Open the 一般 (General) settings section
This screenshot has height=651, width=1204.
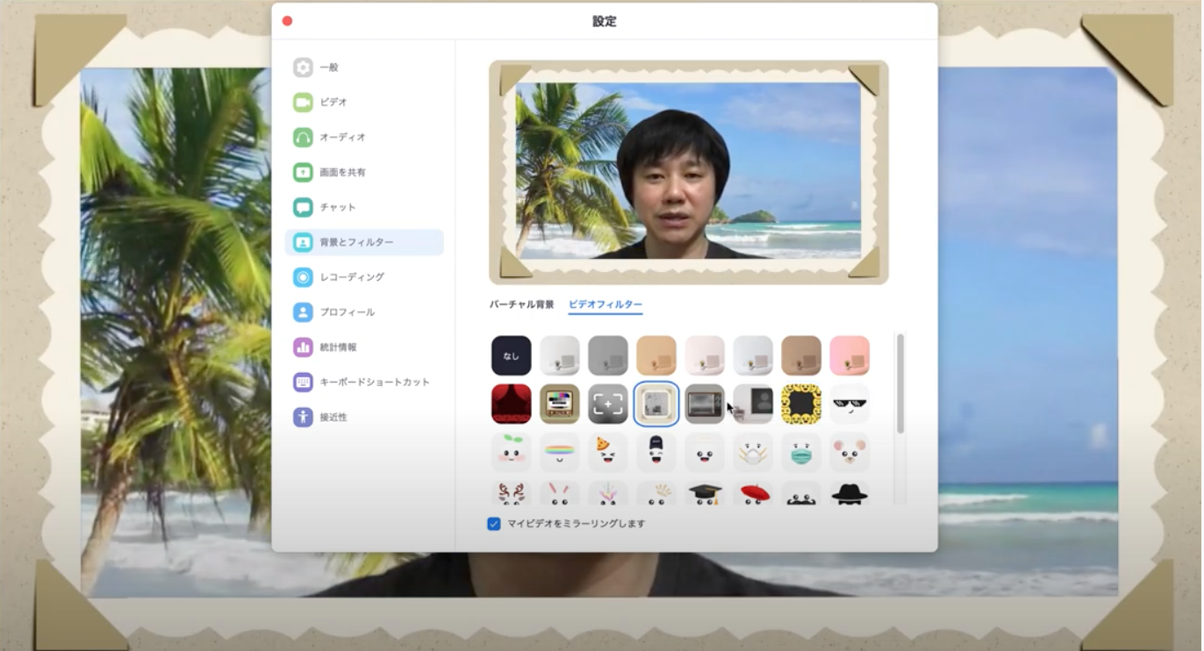[x=363, y=68]
